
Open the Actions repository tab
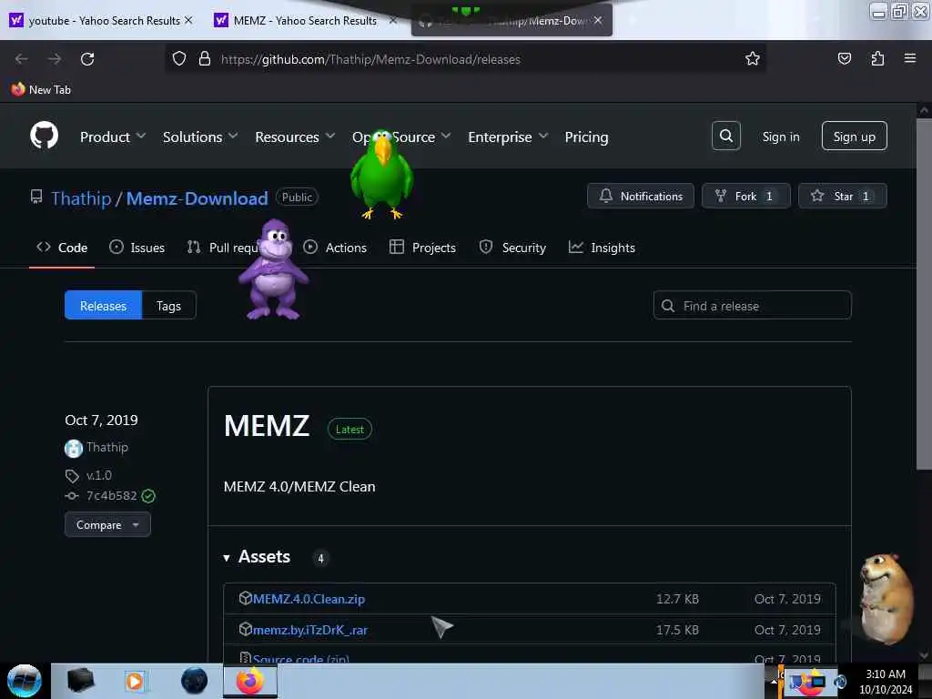click(x=335, y=248)
